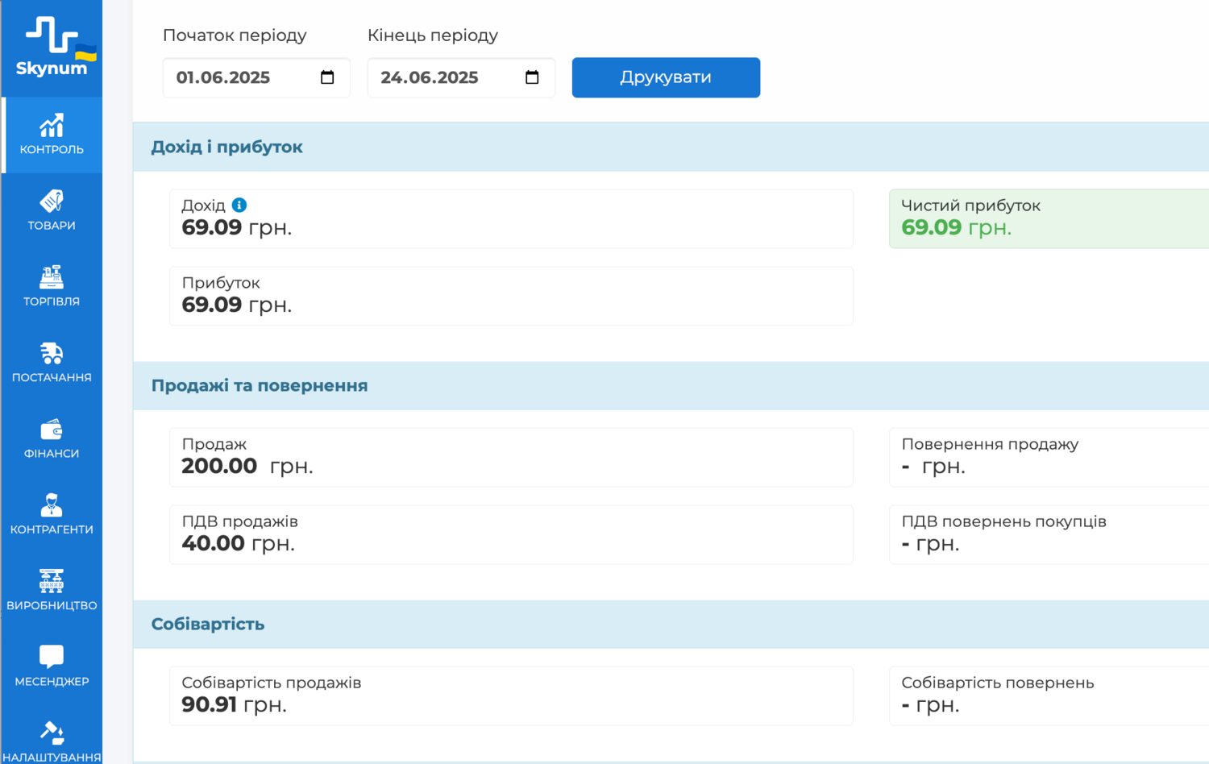Open the Постачання truck icon
The width and height of the screenshot is (1209, 764).
click(x=52, y=353)
